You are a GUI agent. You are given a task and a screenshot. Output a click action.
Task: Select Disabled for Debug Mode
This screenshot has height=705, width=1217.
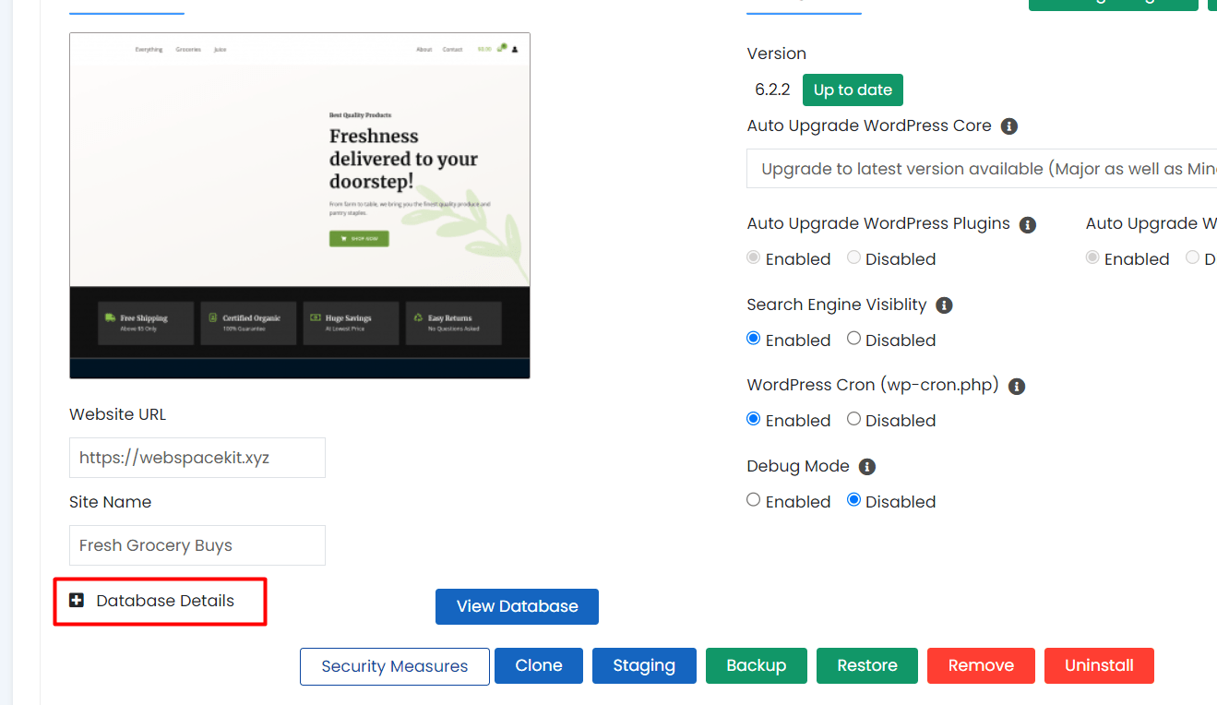[854, 500]
